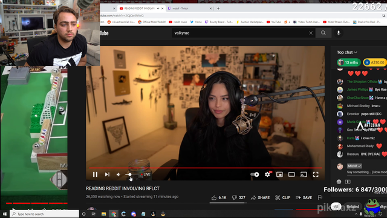Create a CLIP of the stream
This screenshot has width=387, height=218.
283,197
